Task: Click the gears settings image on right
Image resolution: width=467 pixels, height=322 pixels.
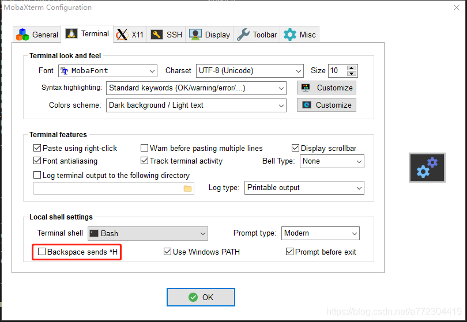Action: [427, 168]
